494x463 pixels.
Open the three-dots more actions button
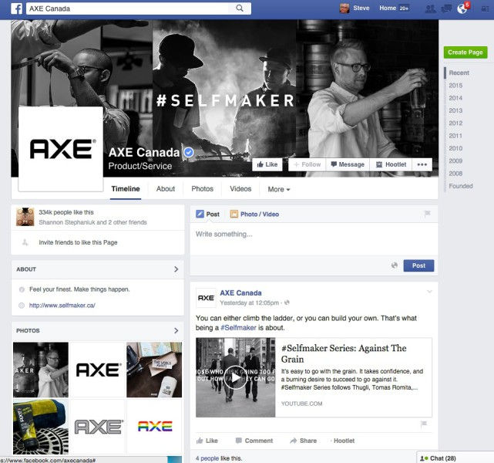point(422,164)
